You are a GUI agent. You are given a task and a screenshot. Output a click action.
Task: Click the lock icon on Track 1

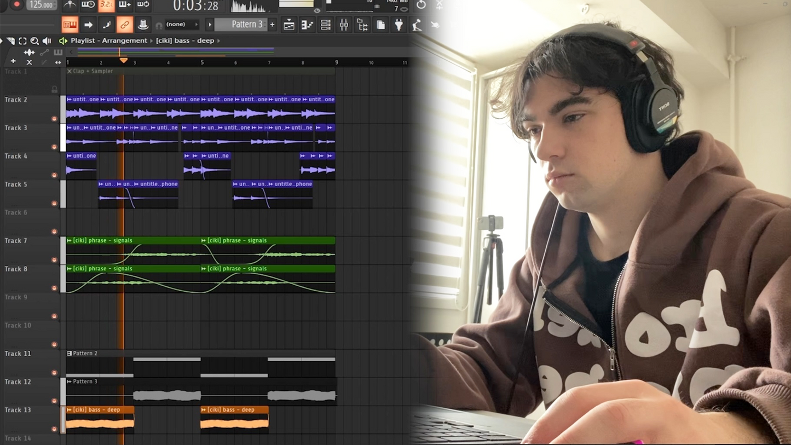coord(54,89)
